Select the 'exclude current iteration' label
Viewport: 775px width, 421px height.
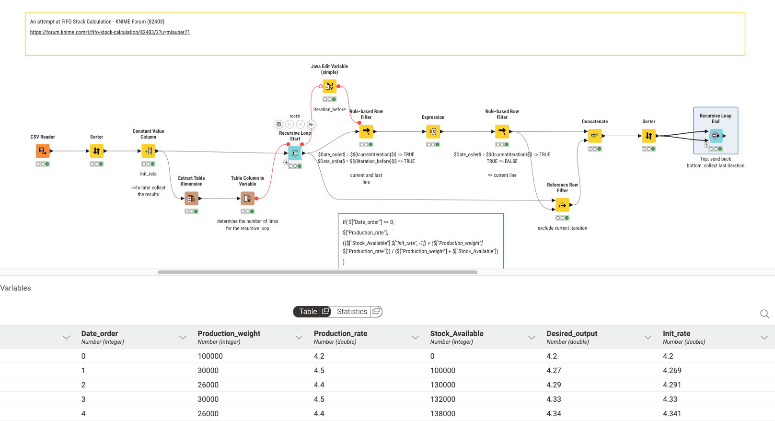pos(562,228)
